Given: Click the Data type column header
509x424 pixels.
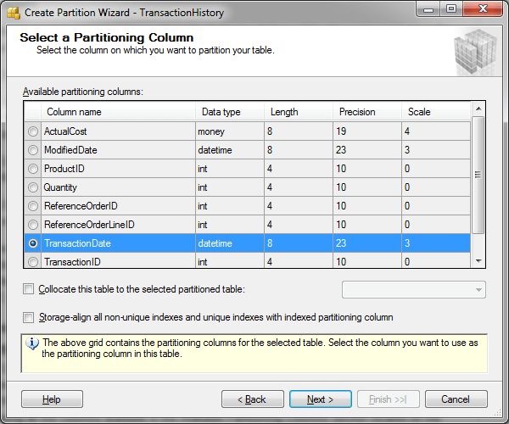Looking at the screenshot, I should [221, 112].
